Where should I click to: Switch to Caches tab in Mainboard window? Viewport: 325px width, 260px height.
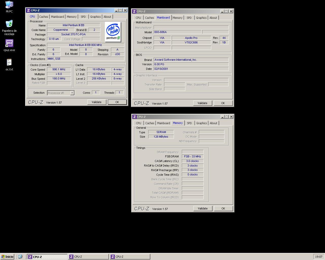tap(149, 18)
